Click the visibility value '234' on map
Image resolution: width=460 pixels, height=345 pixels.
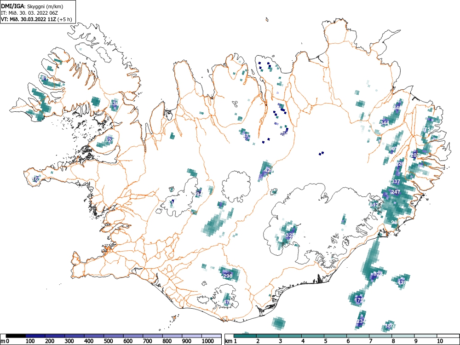pyautogui.click(x=361, y=321)
